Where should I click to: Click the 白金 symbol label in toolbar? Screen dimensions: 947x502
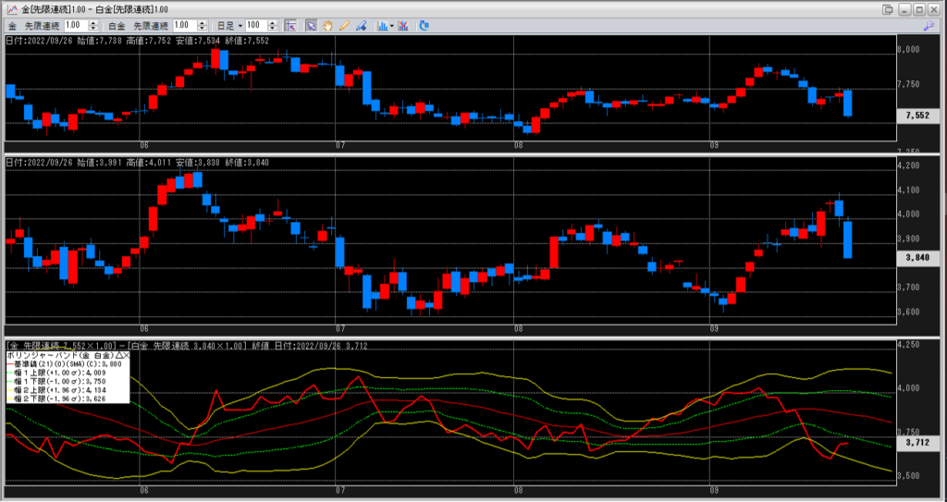(x=115, y=26)
